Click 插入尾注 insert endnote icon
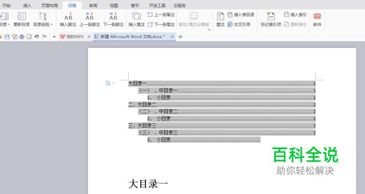Screen dimensions: 365x194 pyautogui.click(x=137, y=16)
